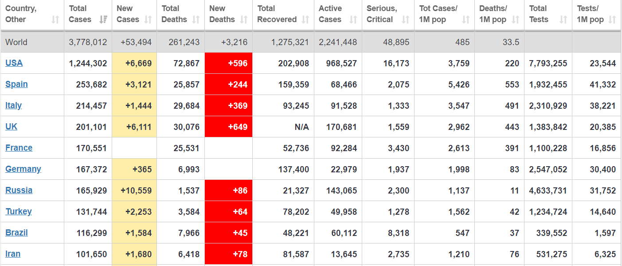
Task: Select World new deaths +3,216
Action: [235, 42]
